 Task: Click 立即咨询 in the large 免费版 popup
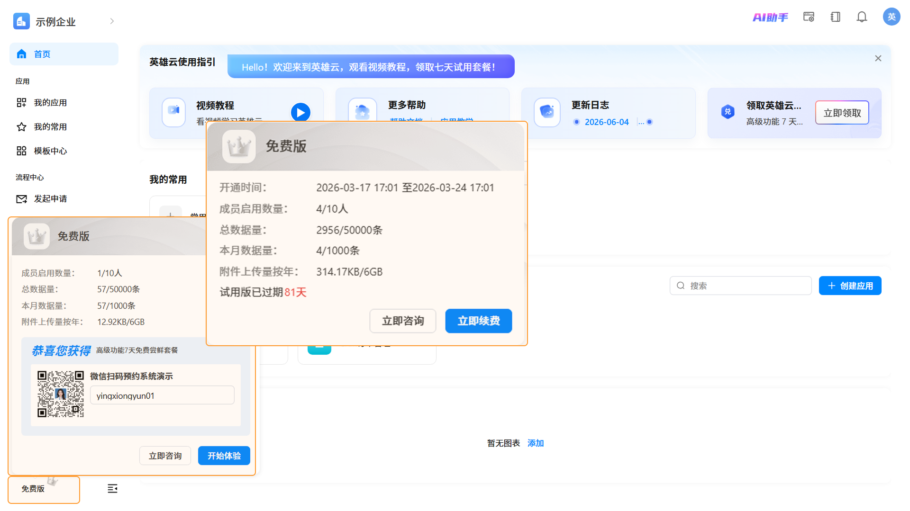402,321
